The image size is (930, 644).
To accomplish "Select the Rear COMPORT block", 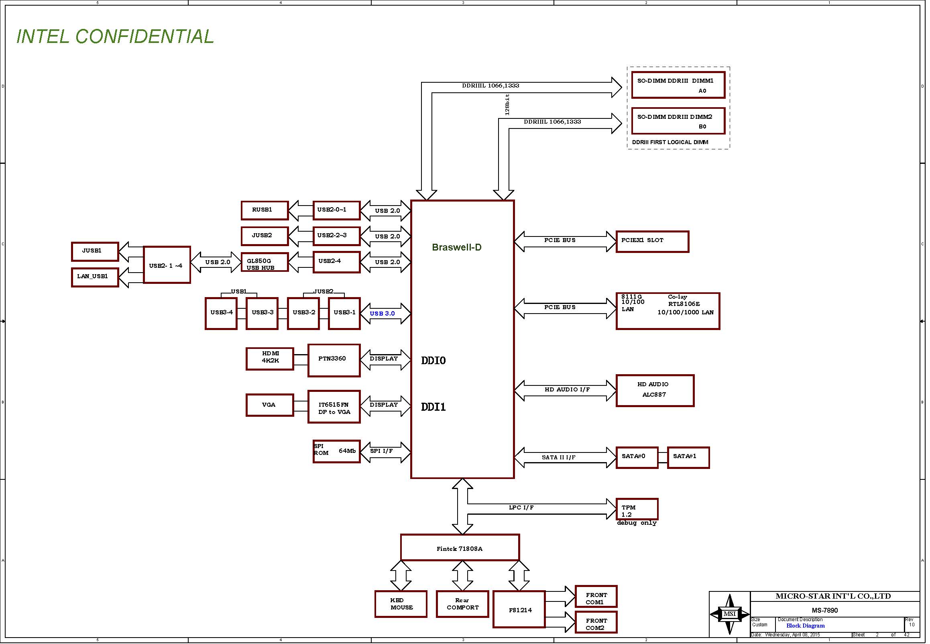I will click(x=462, y=604).
